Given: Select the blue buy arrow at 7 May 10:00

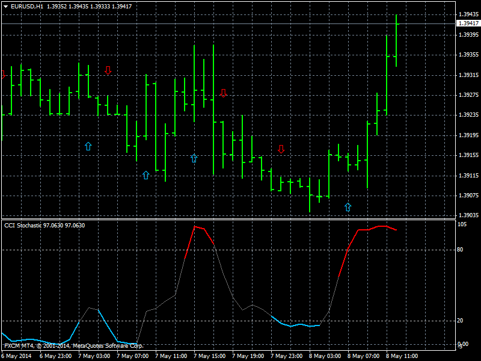Looking at the screenshot, I should pos(146,175).
